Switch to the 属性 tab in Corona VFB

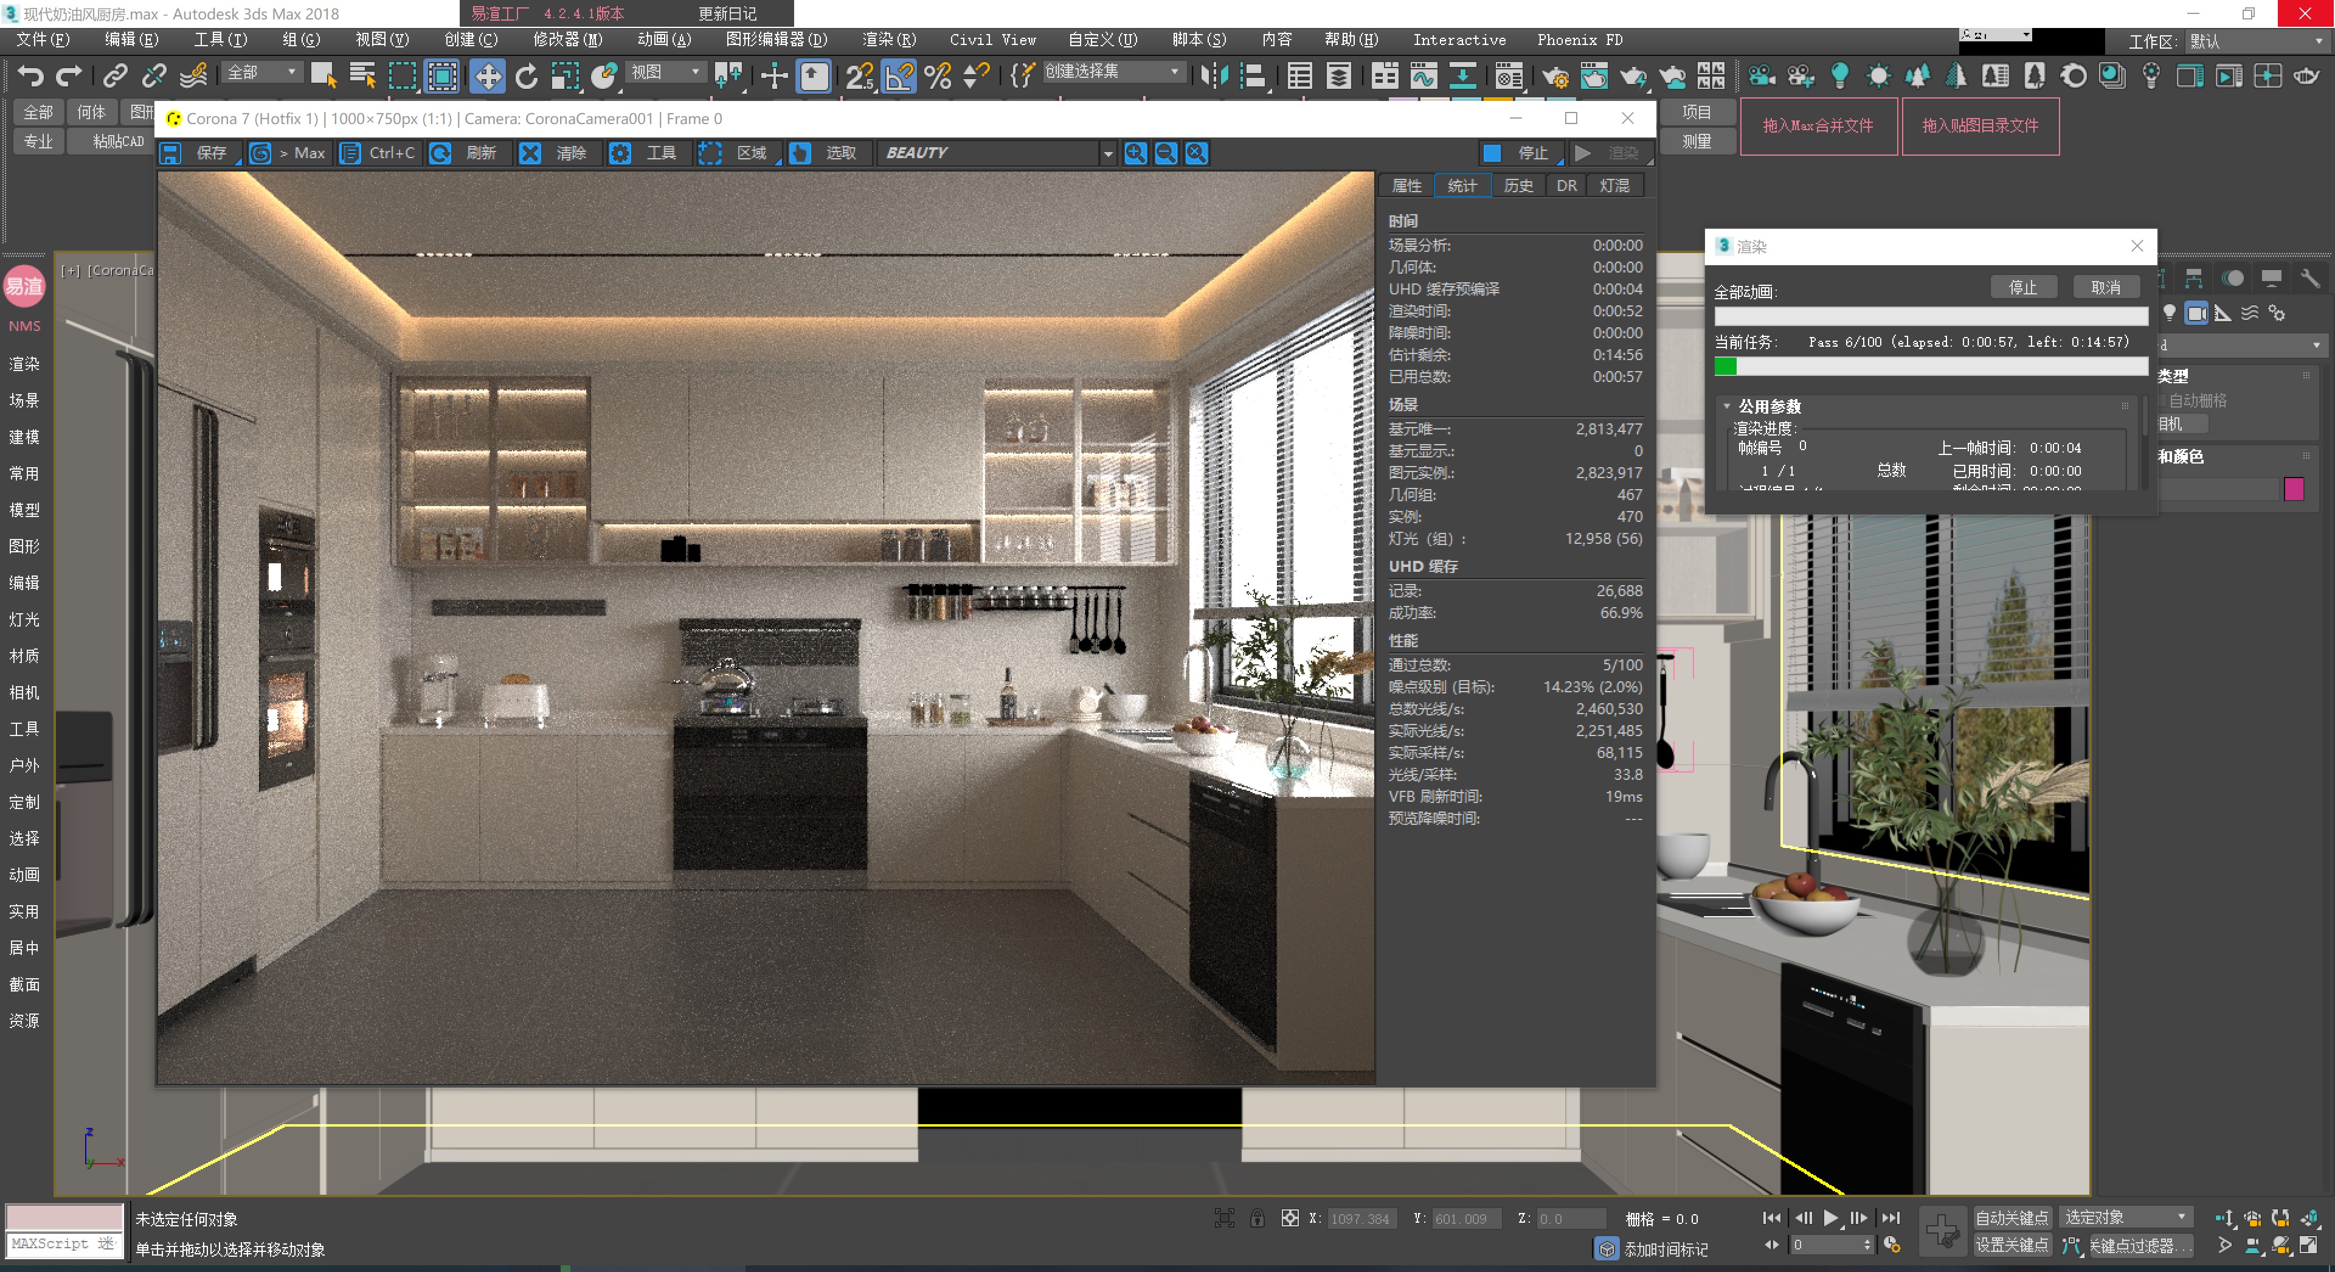(1407, 186)
